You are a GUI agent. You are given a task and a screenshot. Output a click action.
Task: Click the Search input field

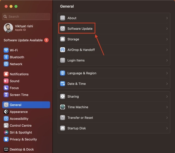(x=26, y=16)
